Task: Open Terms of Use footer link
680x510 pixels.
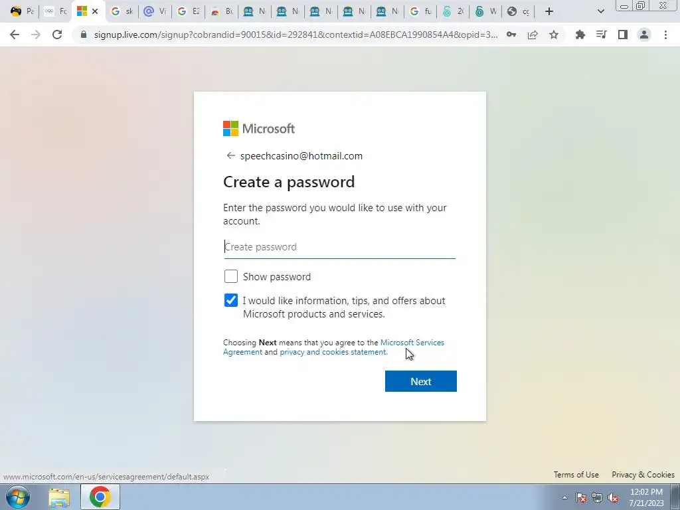Action: click(x=576, y=474)
